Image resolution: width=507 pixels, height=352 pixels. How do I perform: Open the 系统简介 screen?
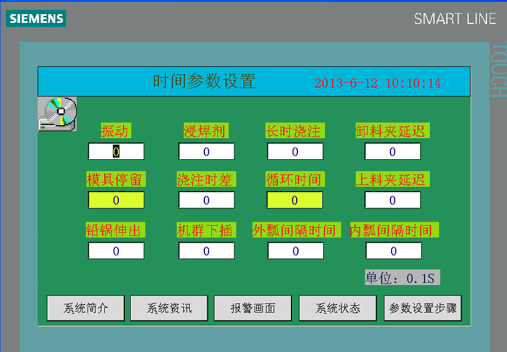[86, 308]
